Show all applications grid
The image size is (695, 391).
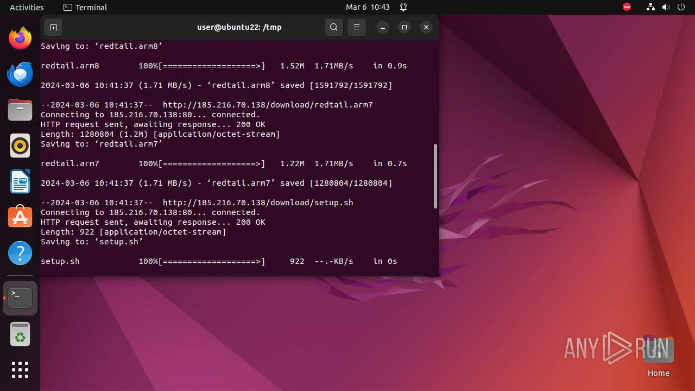tap(20, 370)
